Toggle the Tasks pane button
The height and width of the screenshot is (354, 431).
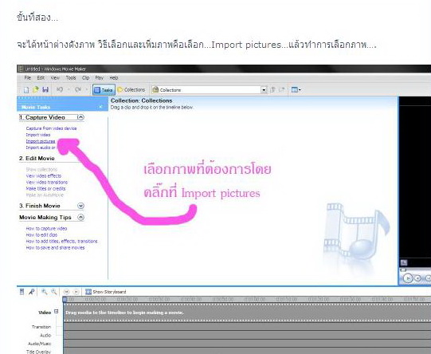(104, 90)
